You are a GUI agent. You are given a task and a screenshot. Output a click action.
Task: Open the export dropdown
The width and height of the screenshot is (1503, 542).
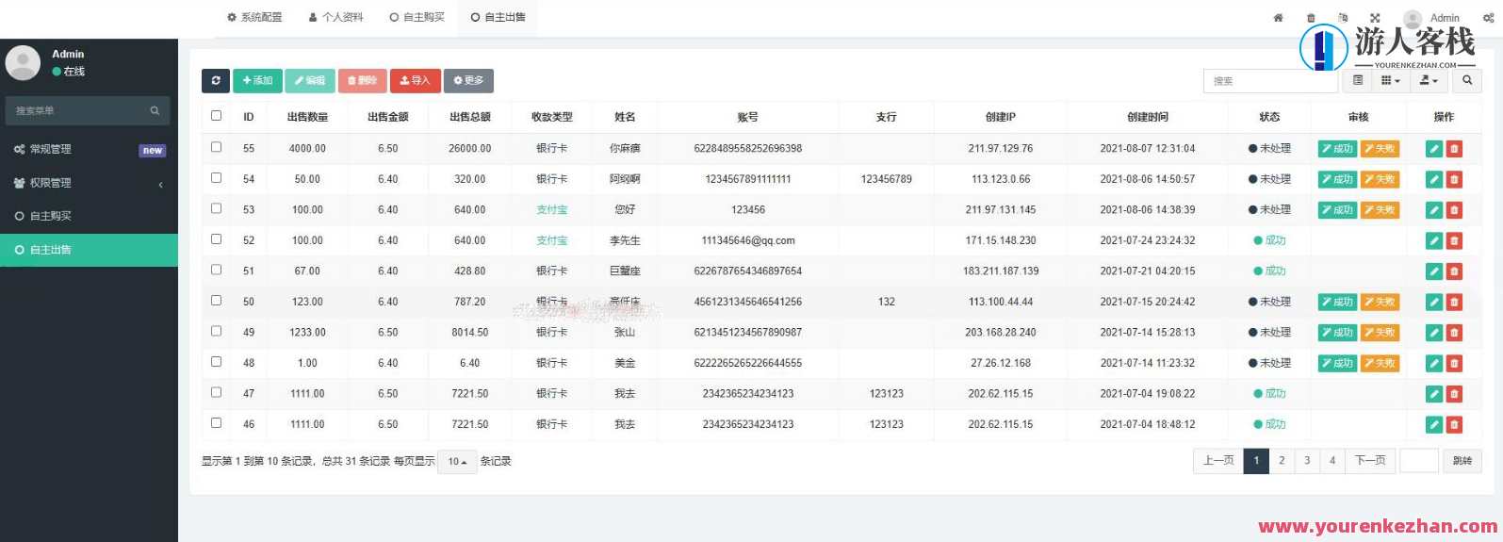(x=1429, y=81)
